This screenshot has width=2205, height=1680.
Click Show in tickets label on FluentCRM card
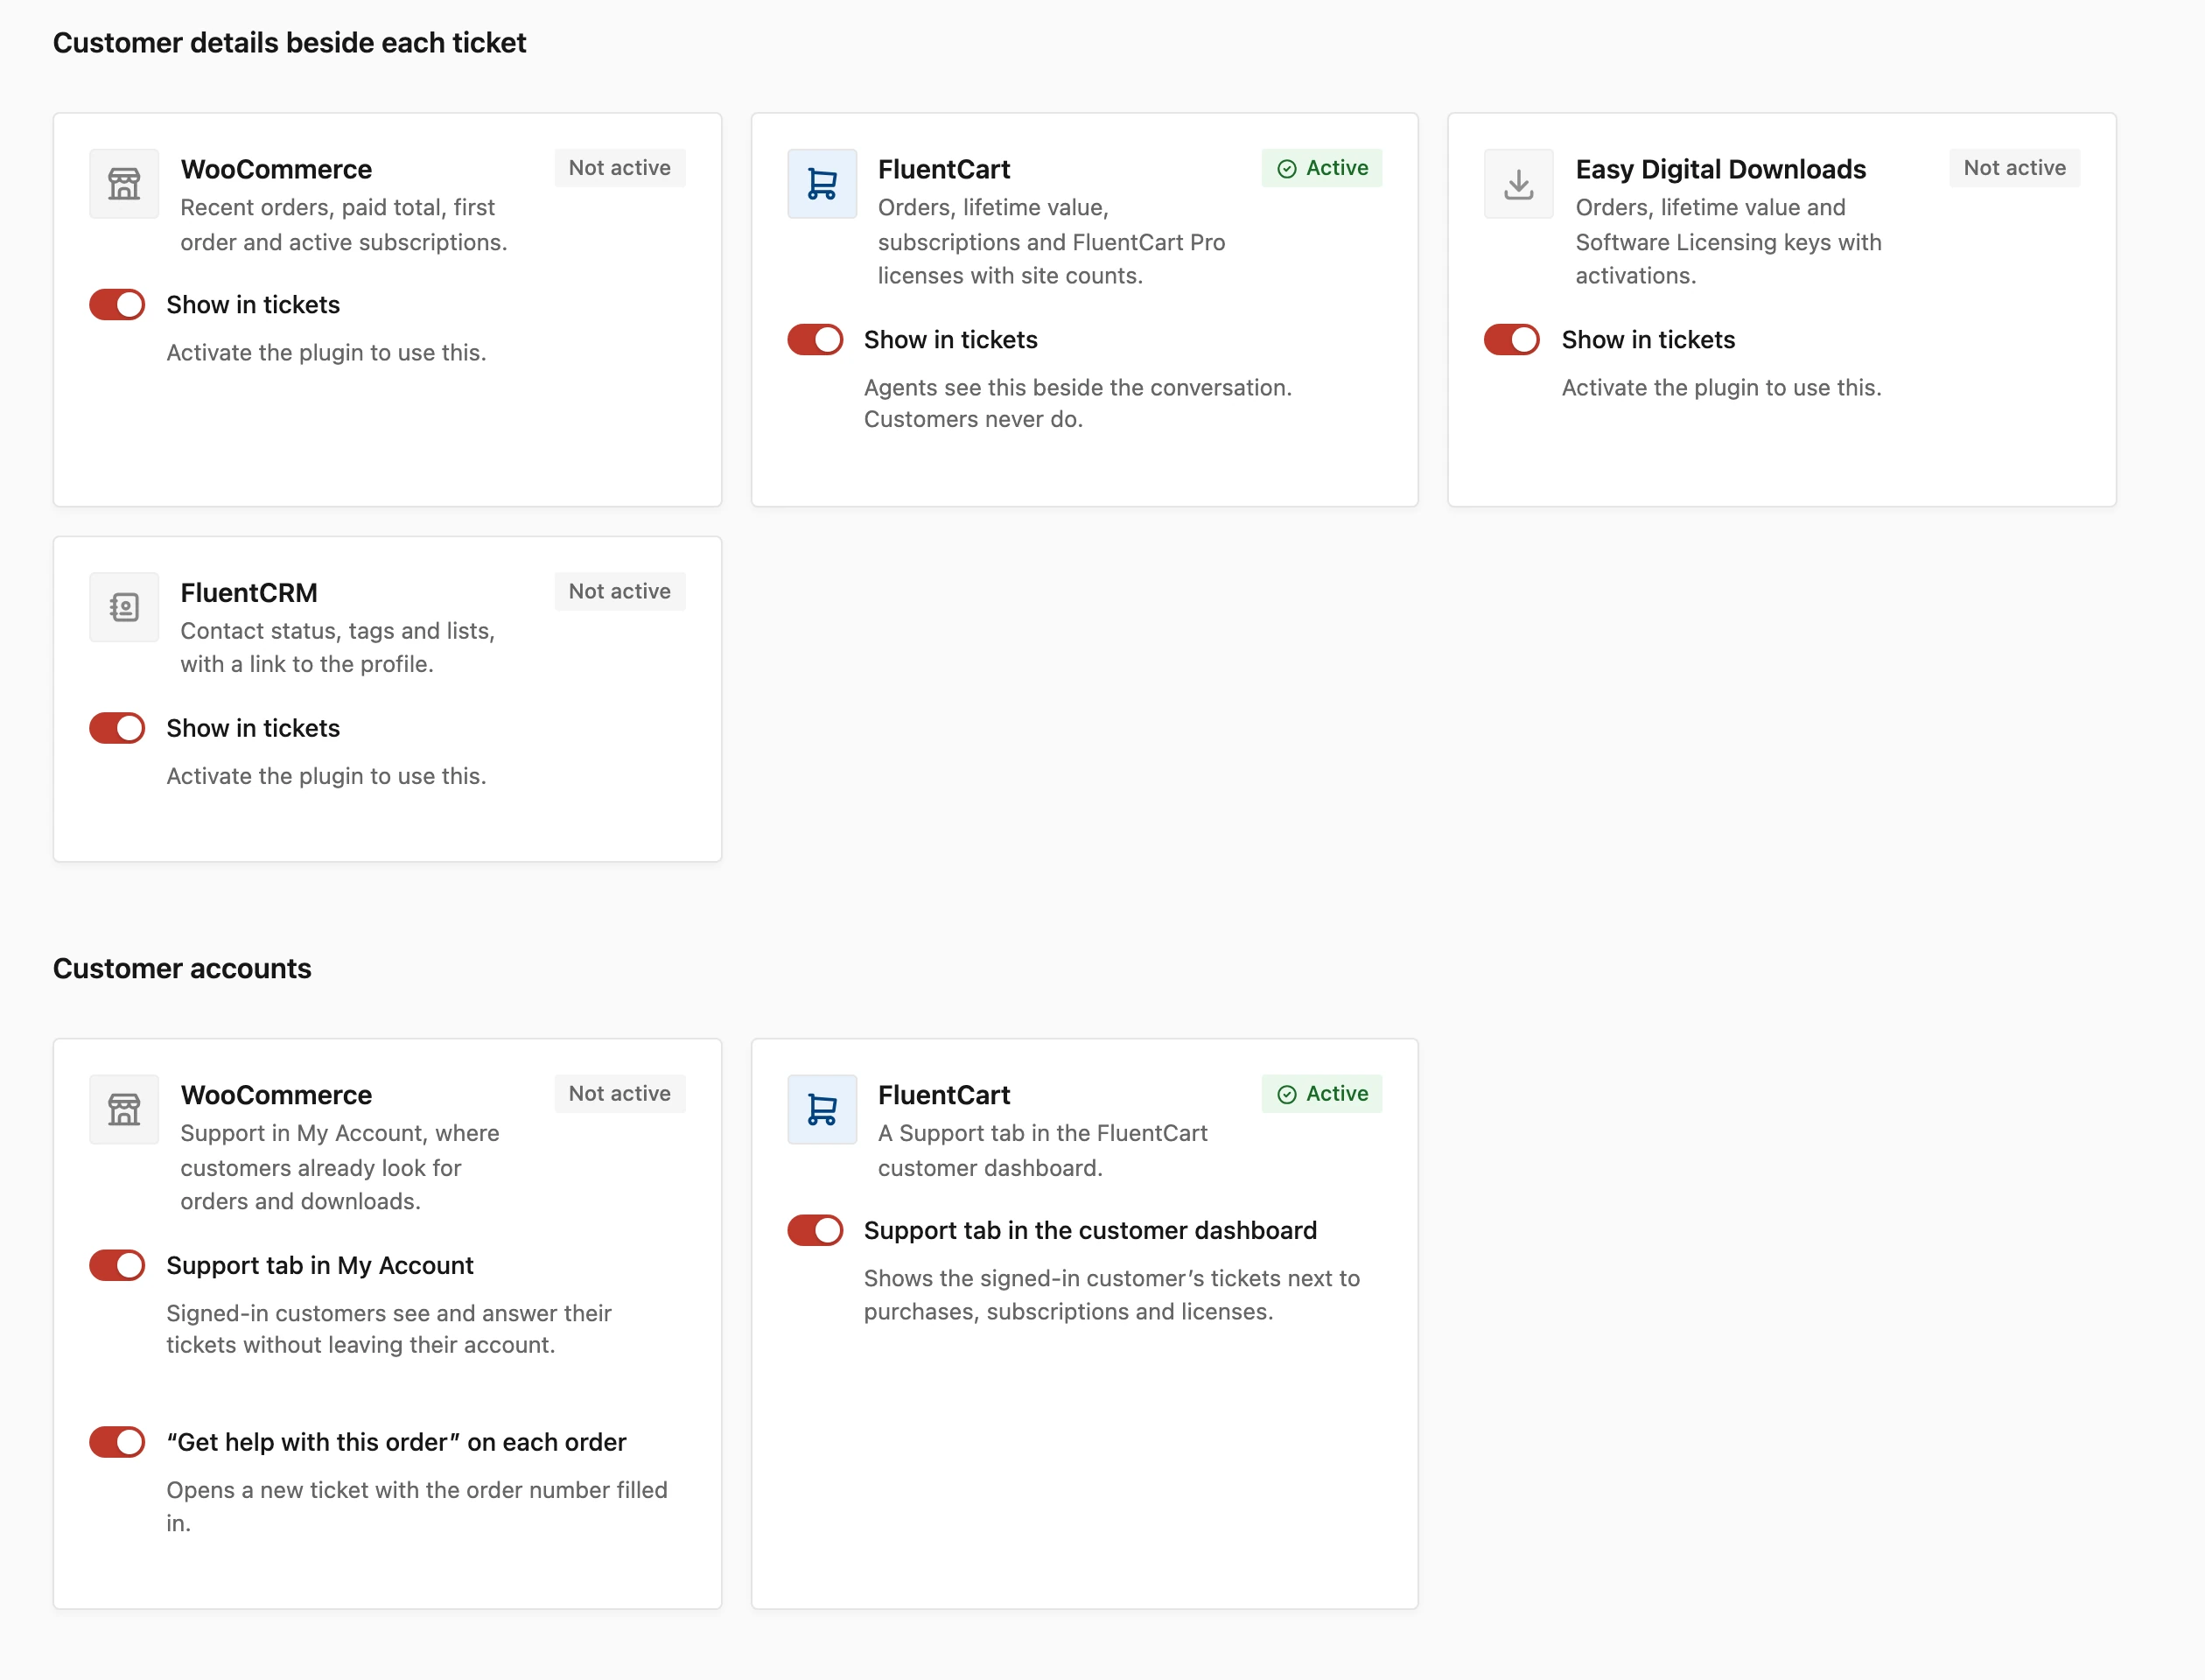point(253,728)
